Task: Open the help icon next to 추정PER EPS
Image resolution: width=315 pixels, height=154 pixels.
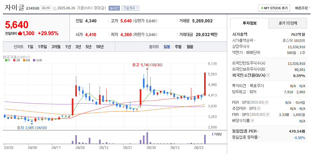Action: (259, 109)
